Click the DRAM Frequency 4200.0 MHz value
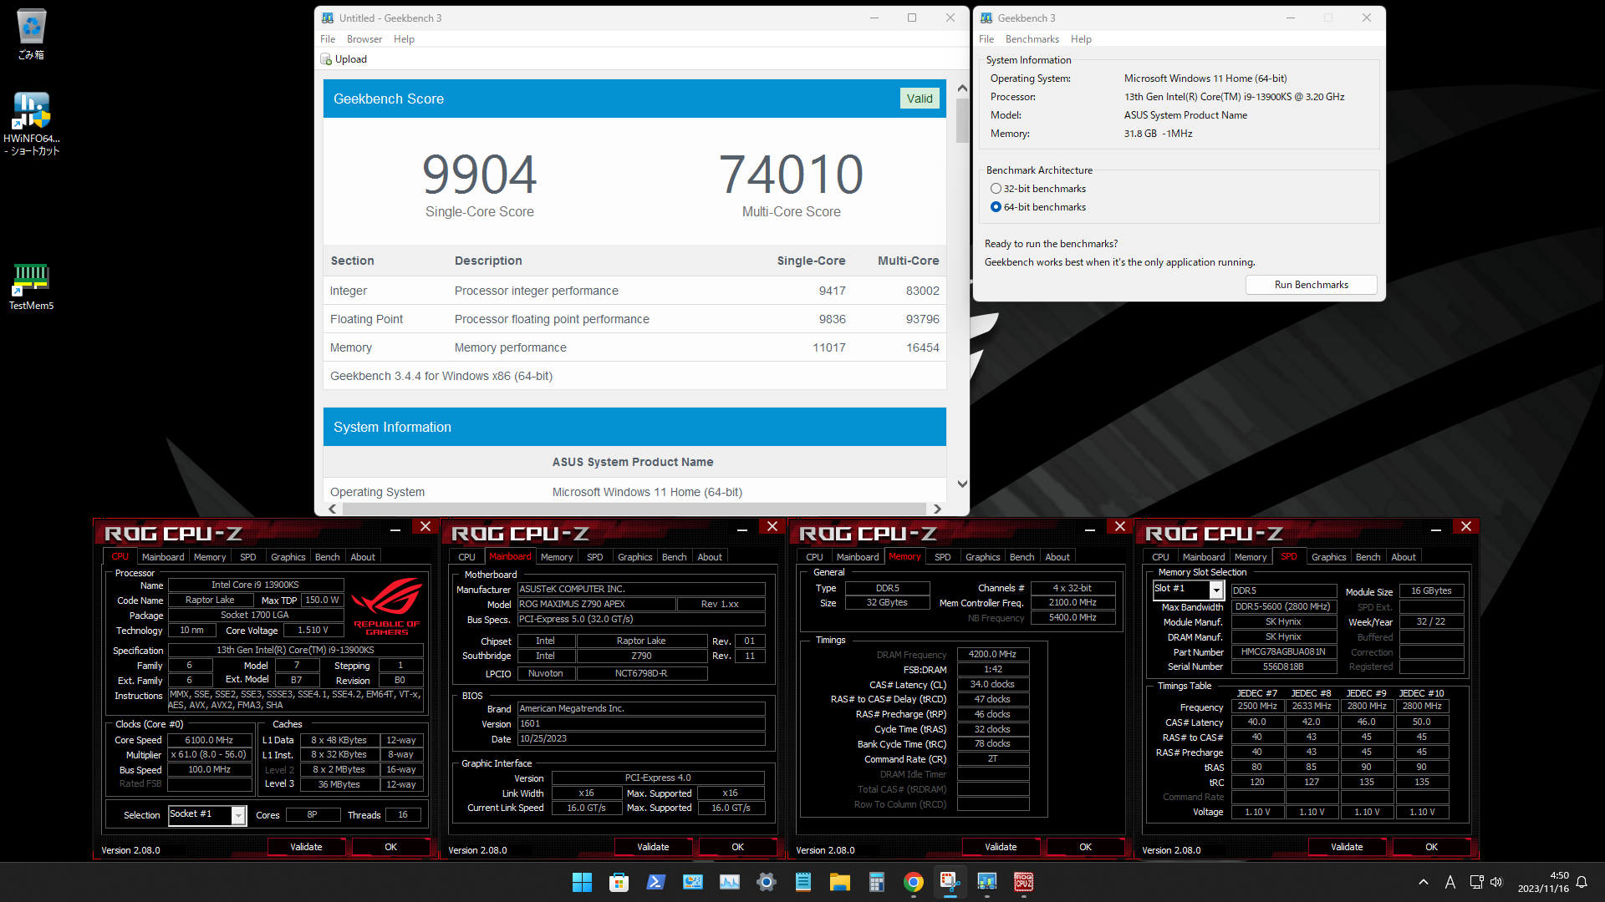The image size is (1605, 902). 992,655
